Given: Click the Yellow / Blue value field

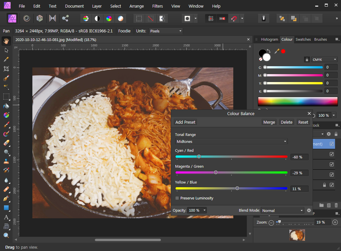Looking at the screenshot, I should coord(299,189).
